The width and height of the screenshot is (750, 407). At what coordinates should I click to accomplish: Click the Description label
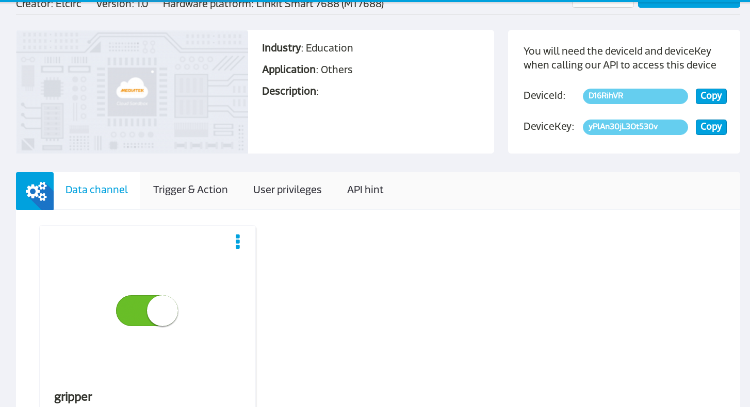(x=290, y=91)
